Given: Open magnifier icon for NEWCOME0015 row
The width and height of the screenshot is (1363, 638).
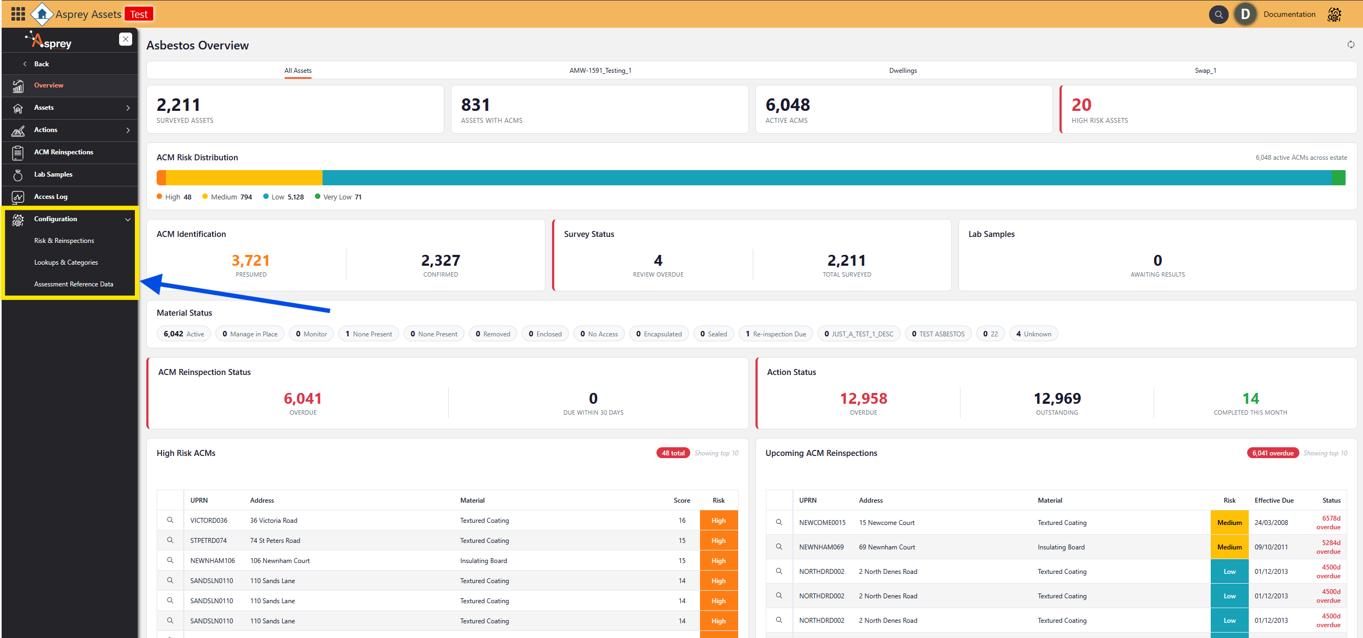Looking at the screenshot, I should (779, 522).
